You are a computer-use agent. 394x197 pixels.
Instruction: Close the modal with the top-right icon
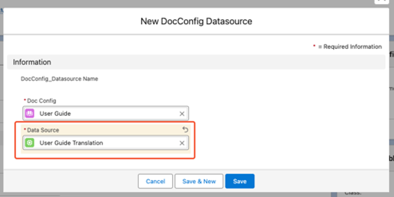[x=381, y=1]
